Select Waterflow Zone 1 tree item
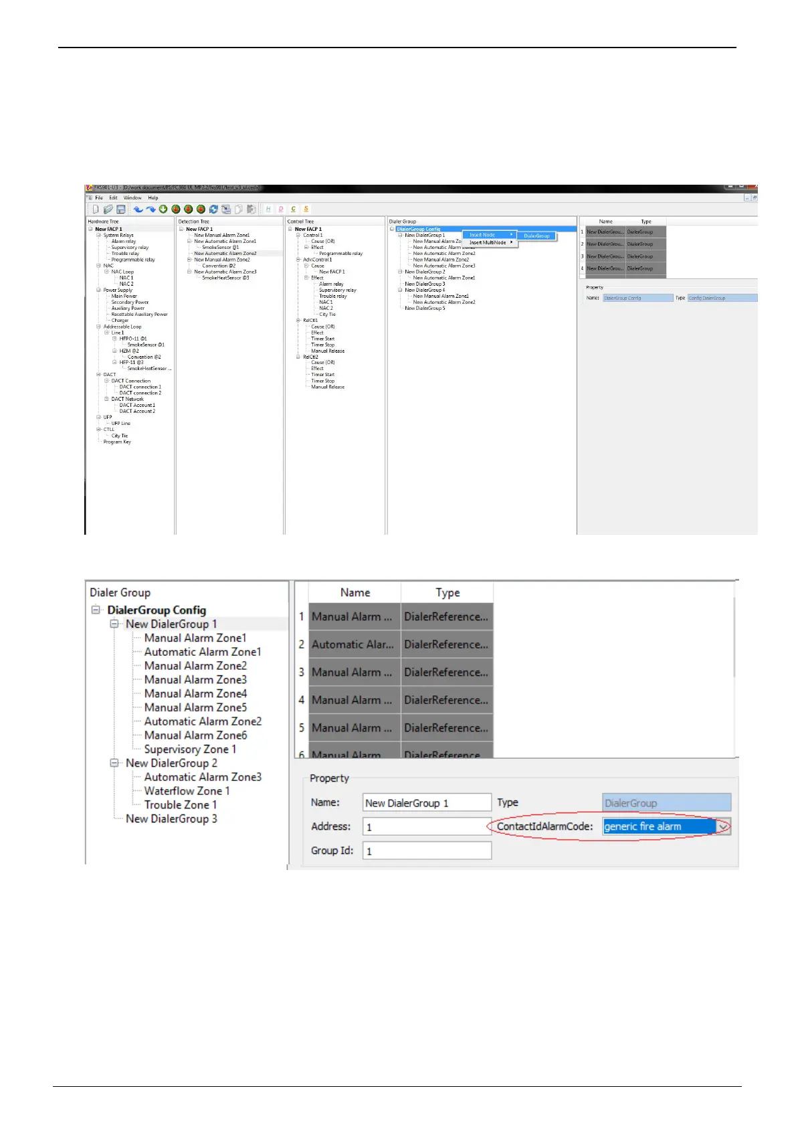The height and width of the screenshot is (1127, 796). (x=187, y=791)
